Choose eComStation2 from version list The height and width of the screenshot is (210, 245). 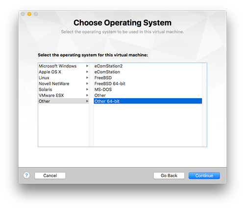pos(148,66)
